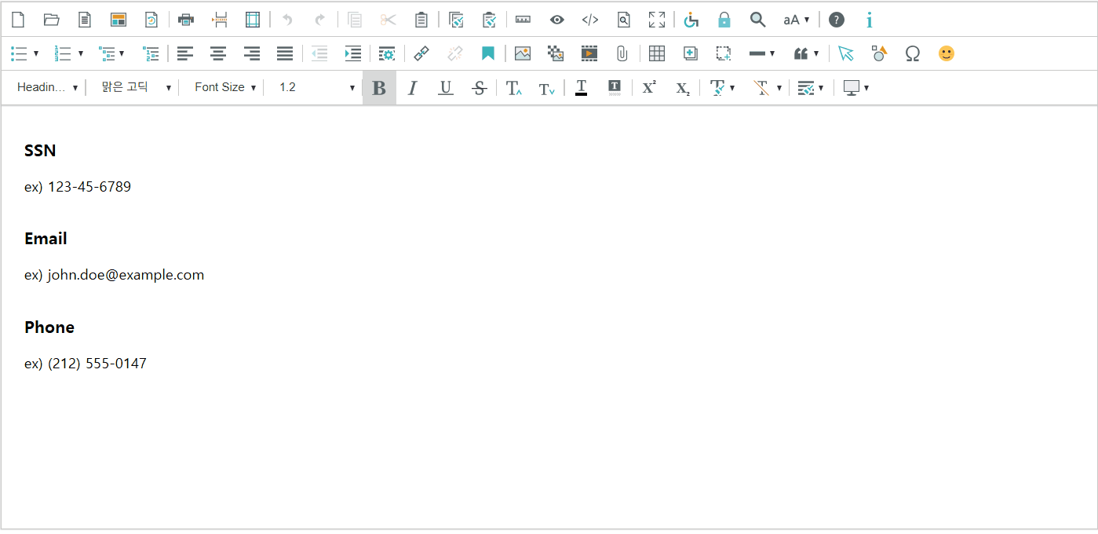Increase paragraph indent
1098x534 pixels.
[353, 53]
